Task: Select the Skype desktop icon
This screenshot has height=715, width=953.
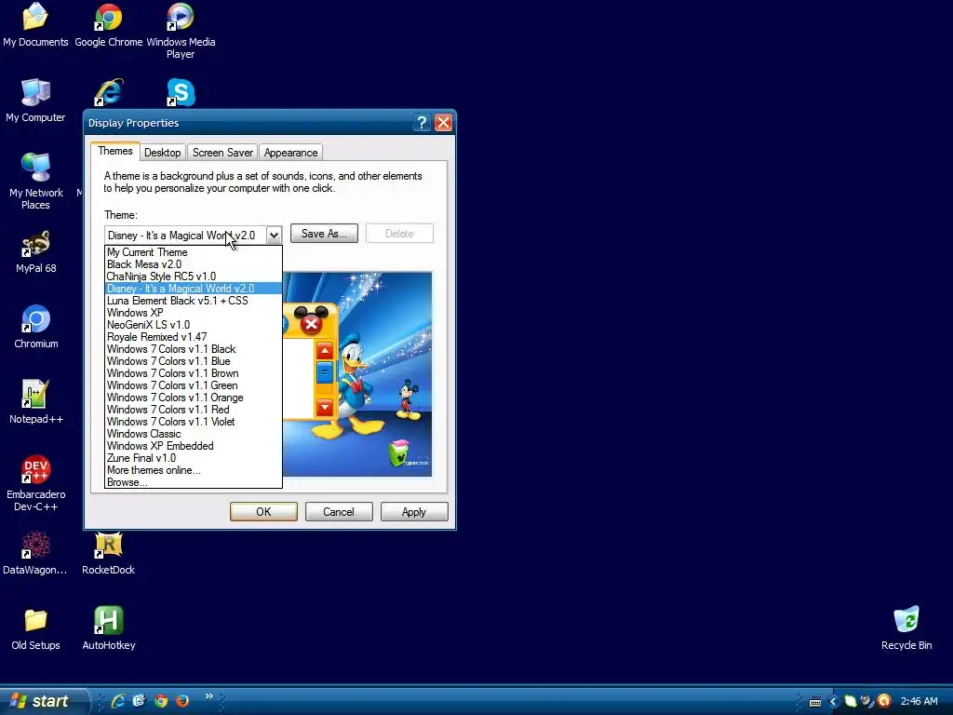Action: (x=181, y=92)
